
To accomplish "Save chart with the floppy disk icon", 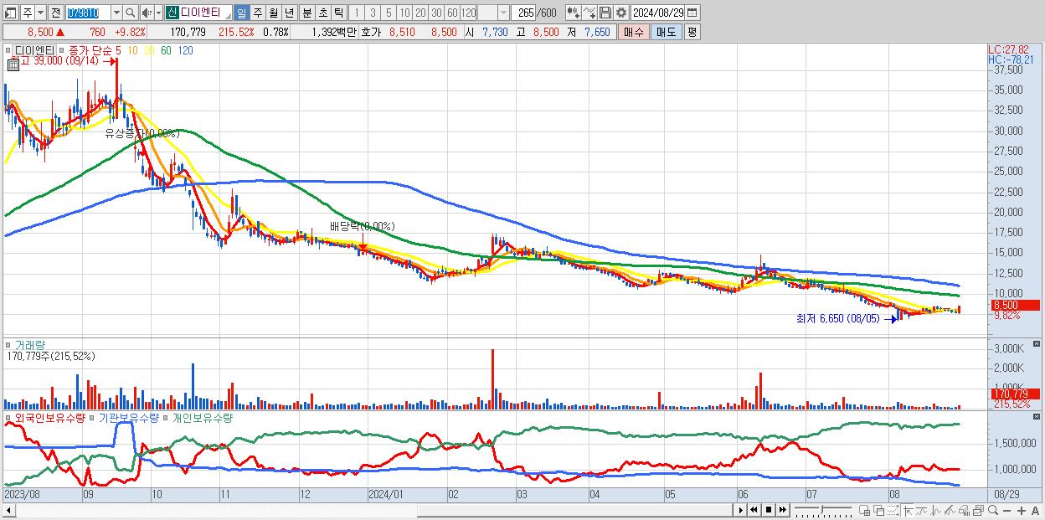I will click(x=605, y=13).
